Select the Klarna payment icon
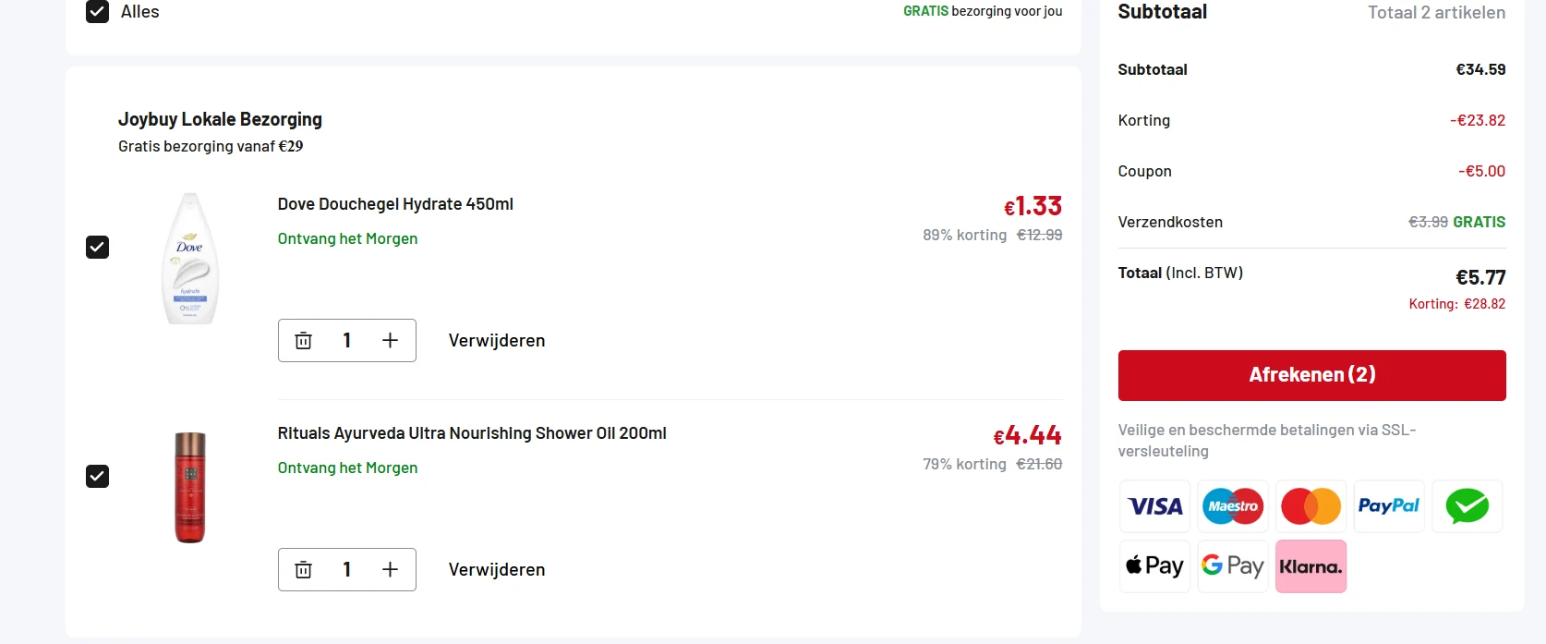 click(x=1310, y=566)
